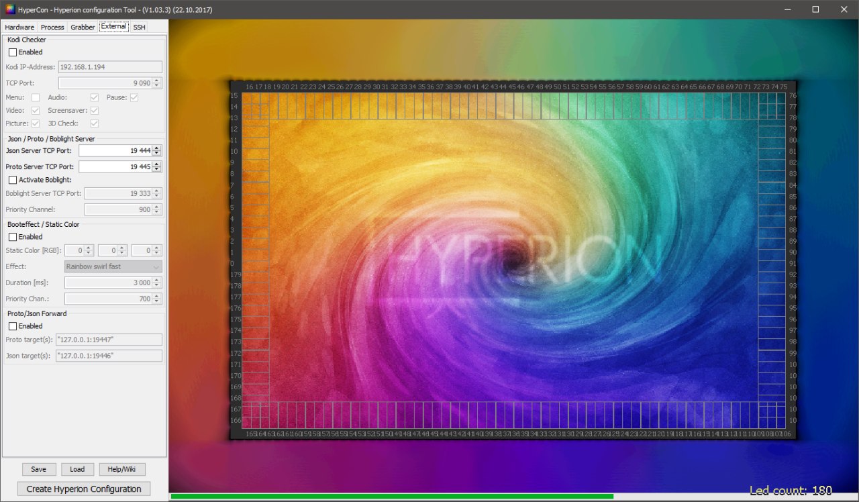Click the Led count: 180 label
859x502 pixels.
point(791,491)
